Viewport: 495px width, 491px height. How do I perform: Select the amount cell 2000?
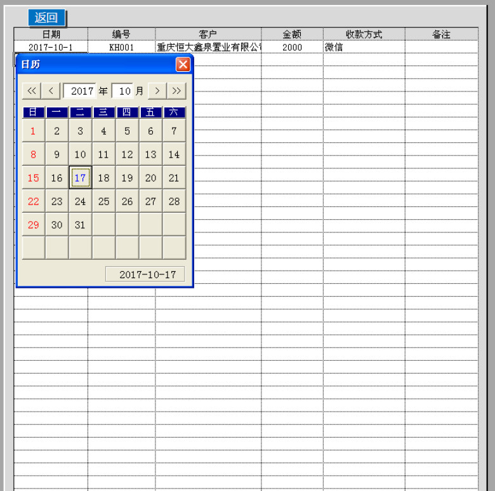point(292,47)
